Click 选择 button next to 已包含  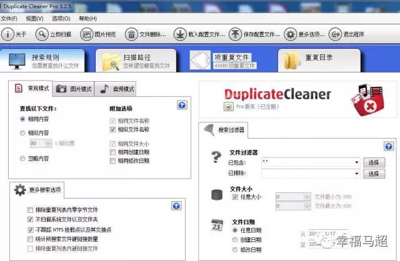coord(374,162)
